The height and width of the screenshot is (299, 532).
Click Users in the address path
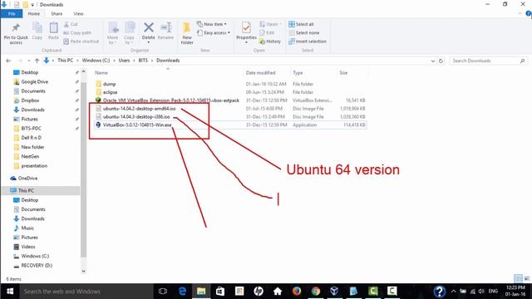(124, 61)
